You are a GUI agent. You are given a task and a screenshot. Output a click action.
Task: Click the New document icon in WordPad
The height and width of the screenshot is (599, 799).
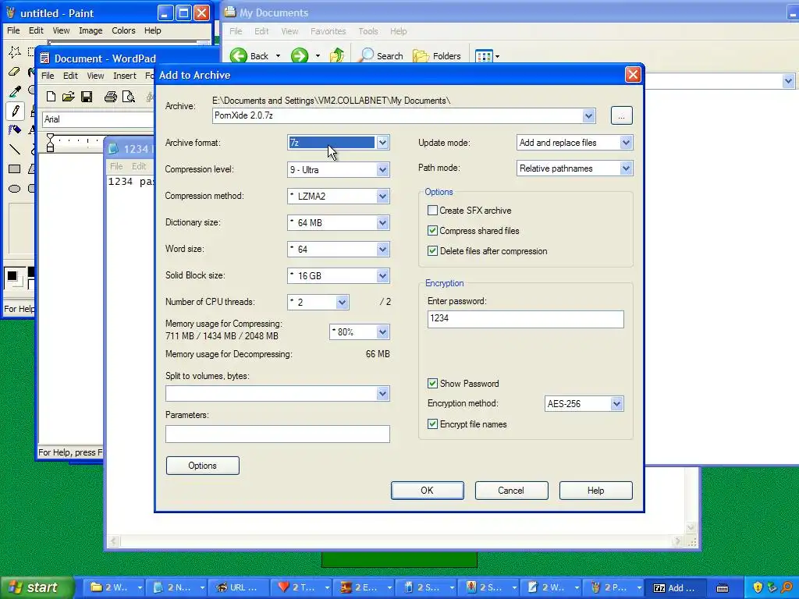51,96
